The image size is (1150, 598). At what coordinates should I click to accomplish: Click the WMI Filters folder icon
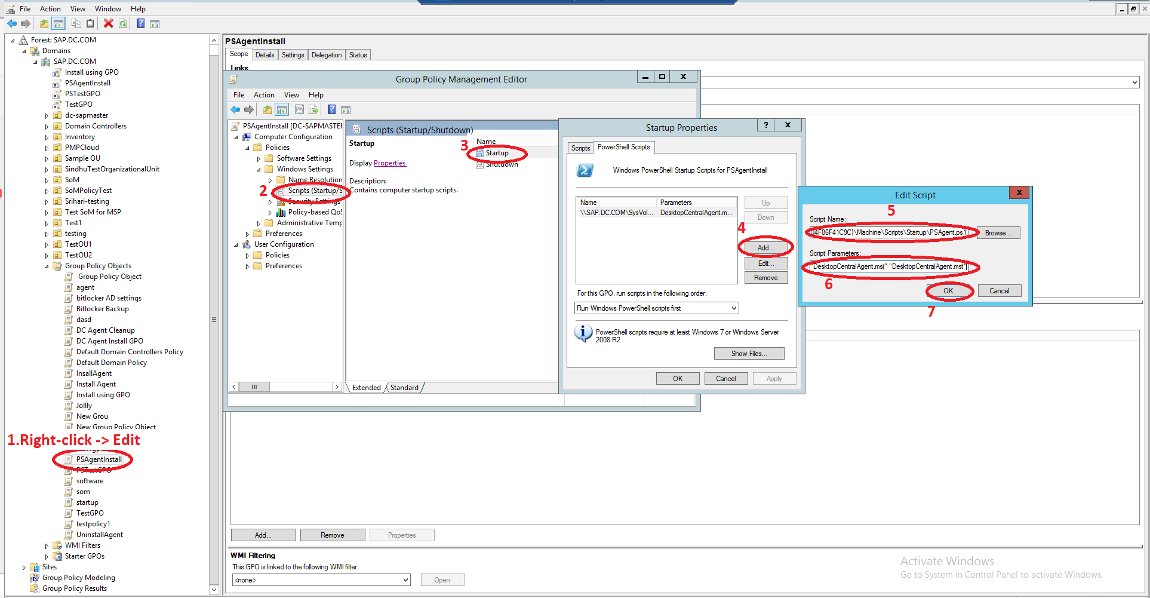(x=57, y=545)
